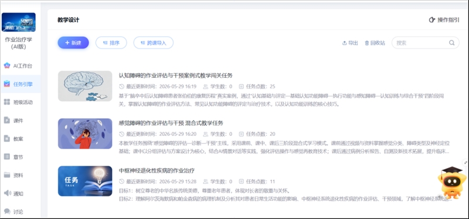Click course name 作业治疗学 (AI版)

tap(19, 43)
